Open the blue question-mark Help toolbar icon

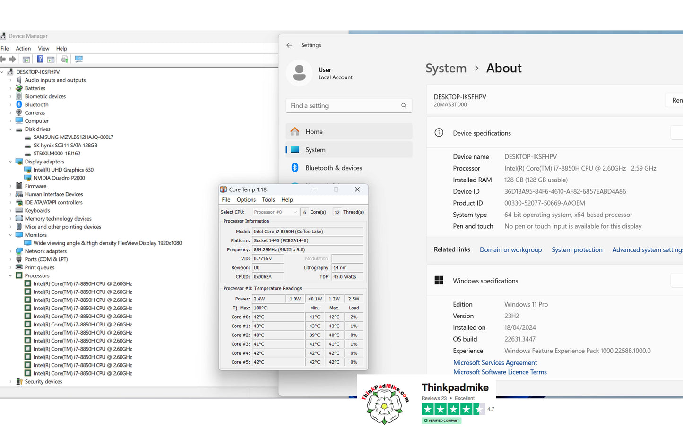point(40,59)
